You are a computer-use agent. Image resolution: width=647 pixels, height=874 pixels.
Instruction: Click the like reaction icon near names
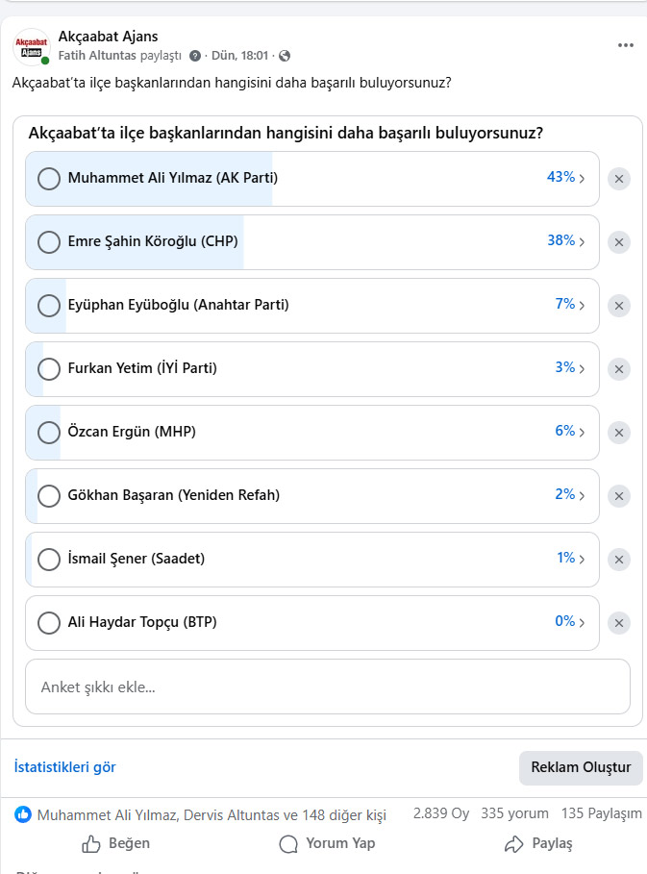point(23,814)
